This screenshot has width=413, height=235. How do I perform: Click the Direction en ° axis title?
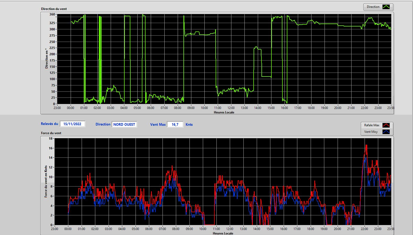46,58
